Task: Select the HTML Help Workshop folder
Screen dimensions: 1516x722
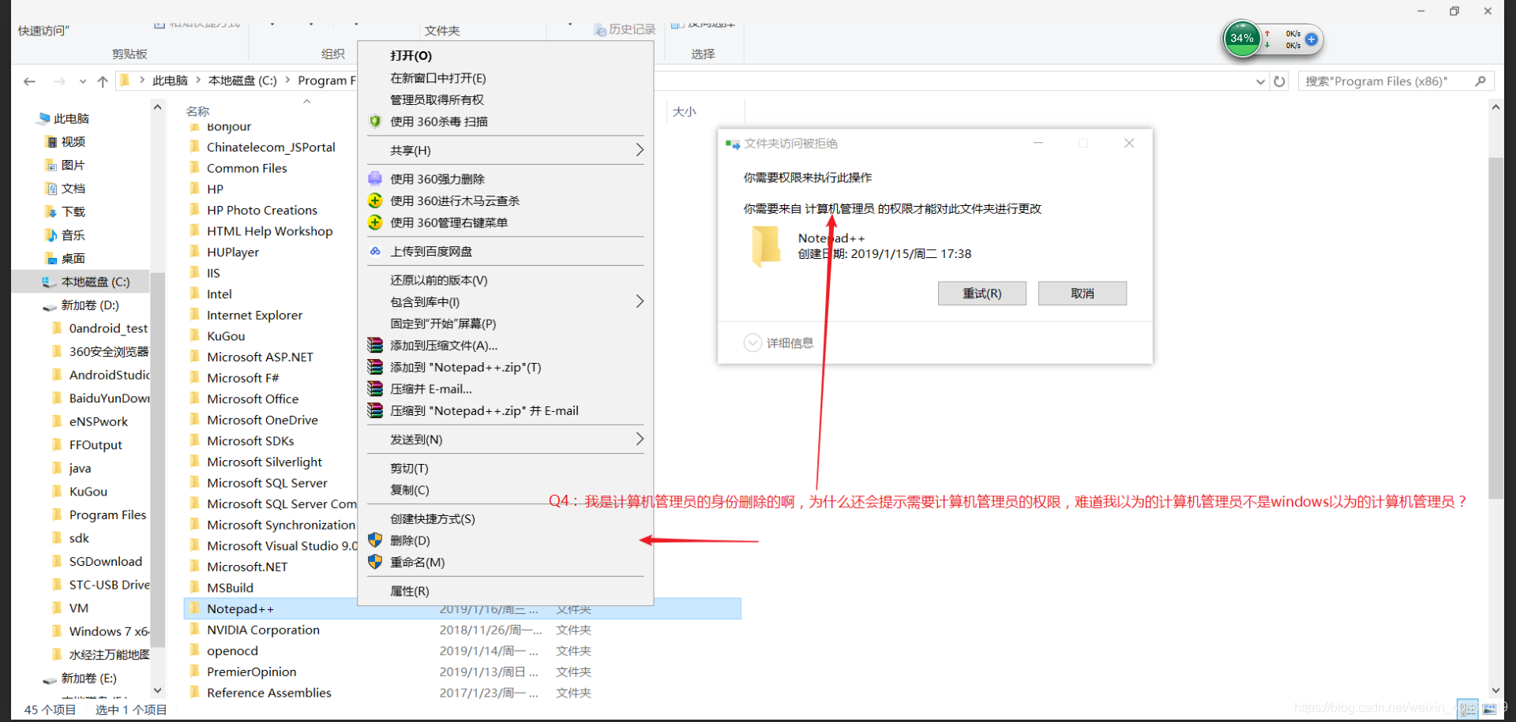Action: [x=269, y=230]
